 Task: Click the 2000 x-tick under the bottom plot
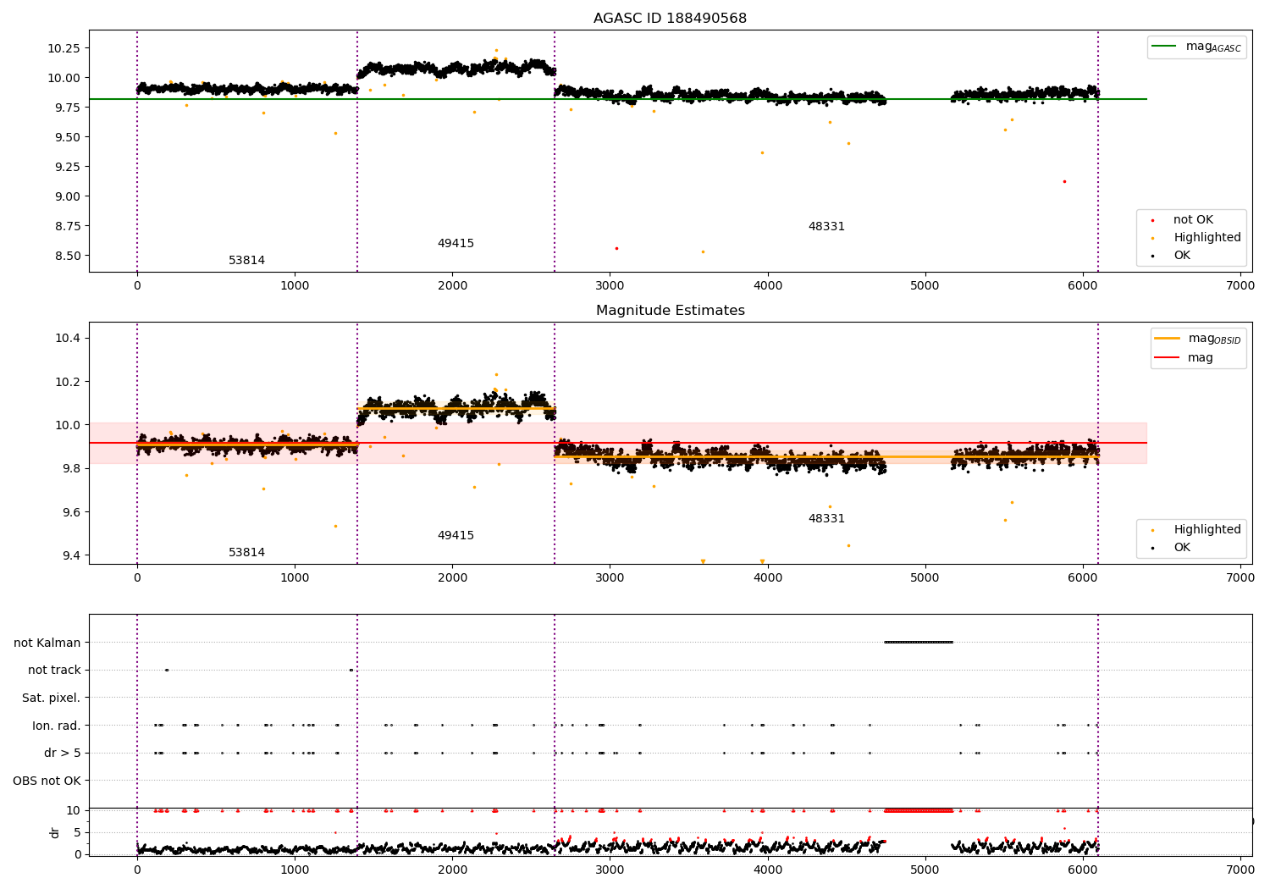click(452, 869)
